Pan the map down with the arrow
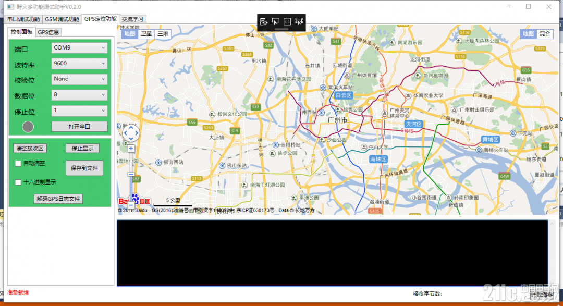The height and width of the screenshot is (306, 563). pos(131,139)
